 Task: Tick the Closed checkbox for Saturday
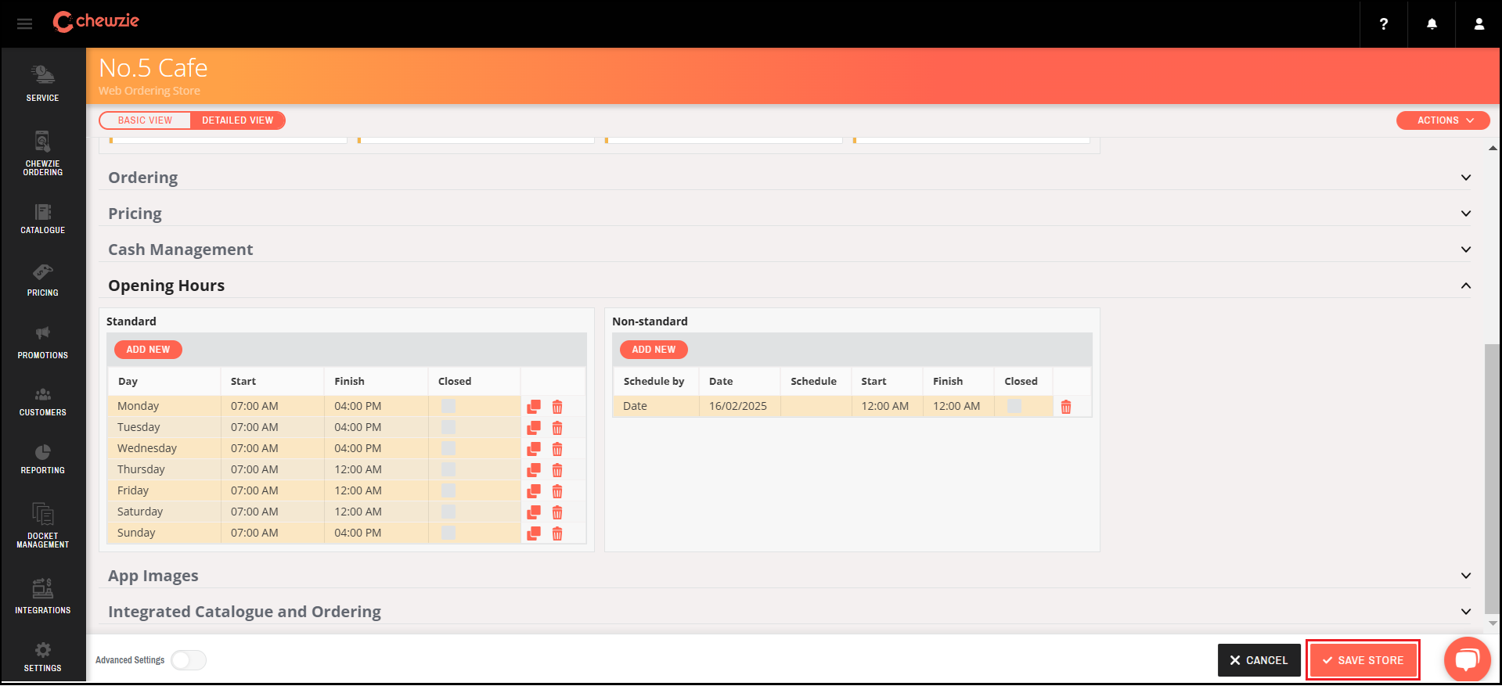pyautogui.click(x=448, y=512)
